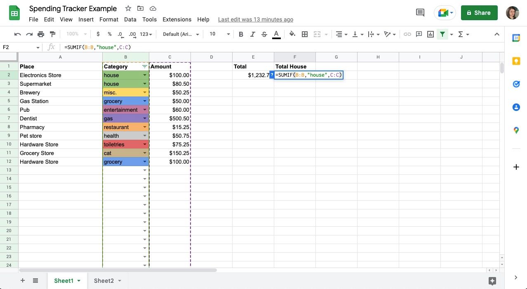The width and height of the screenshot is (527, 289).
Task: Click the Move to folder icon
Action: pos(141,8)
